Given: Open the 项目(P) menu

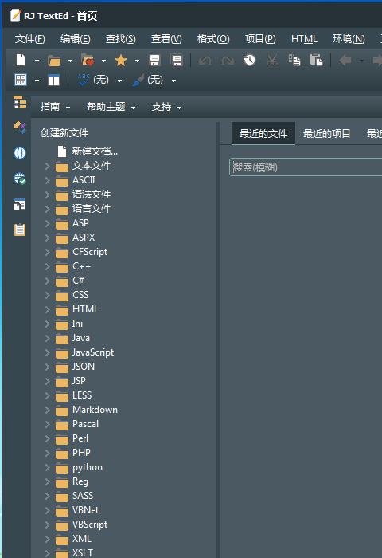Looking at the screenshot, I should (260, 39).
